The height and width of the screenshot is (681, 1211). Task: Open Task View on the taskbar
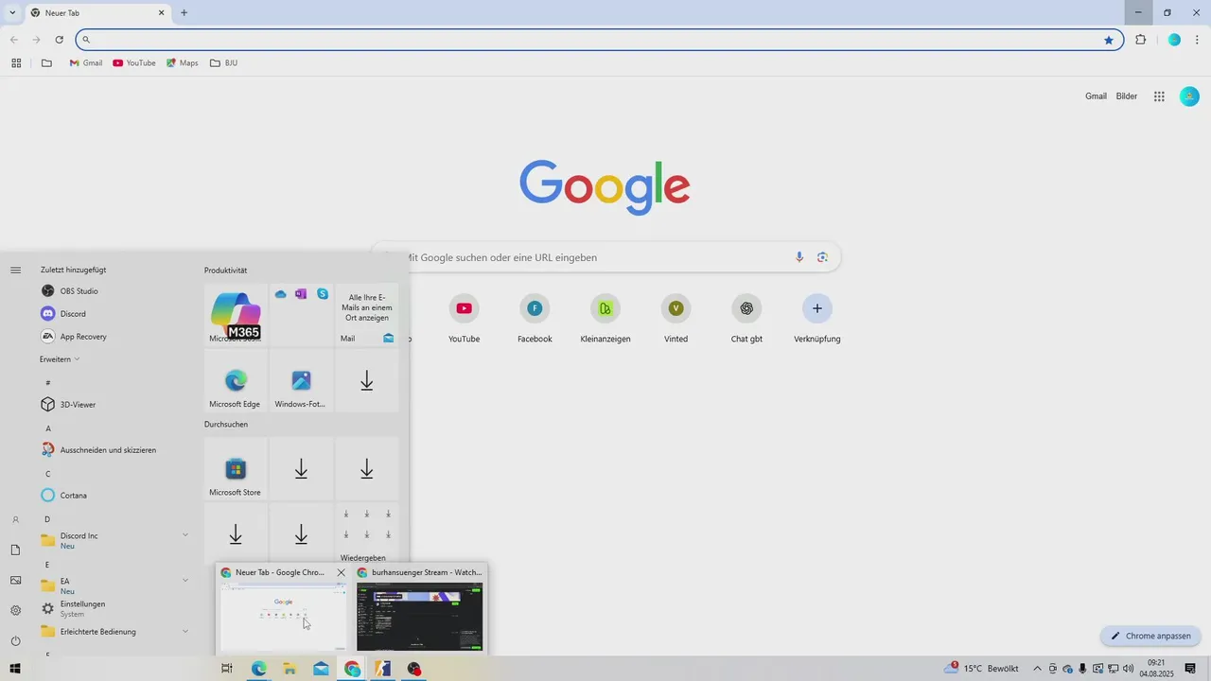pos(227,669)
